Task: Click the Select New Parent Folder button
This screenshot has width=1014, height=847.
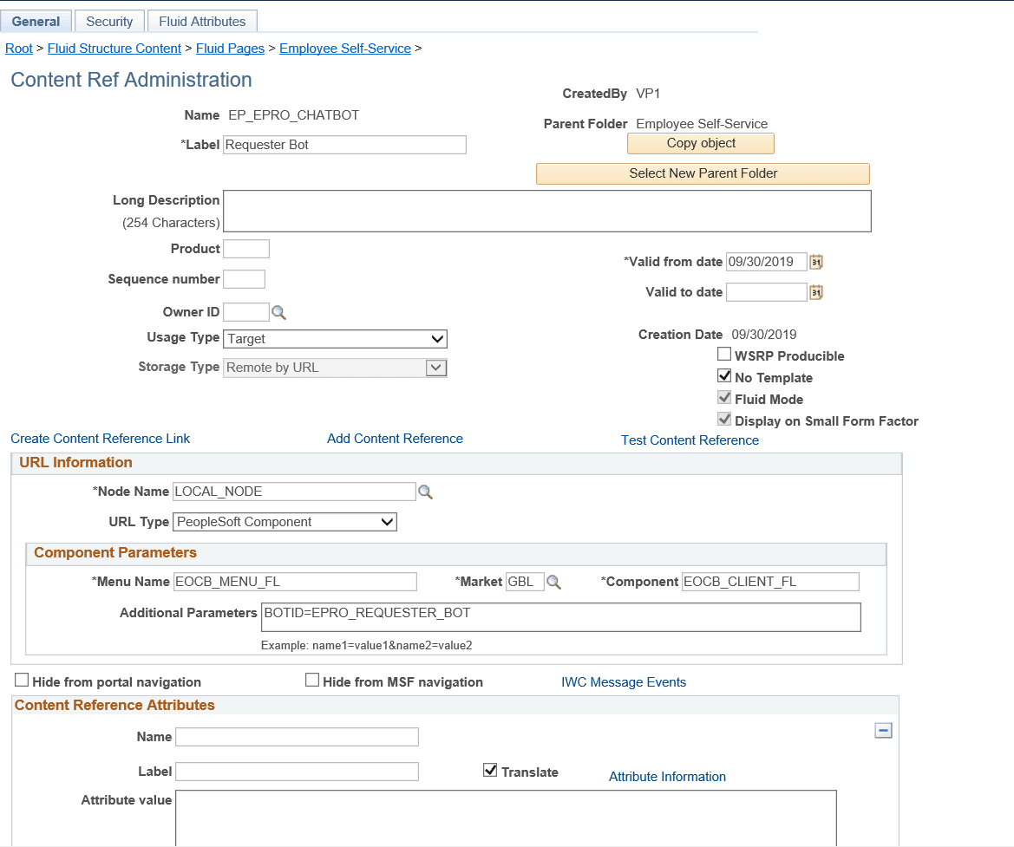Action: 703,173
